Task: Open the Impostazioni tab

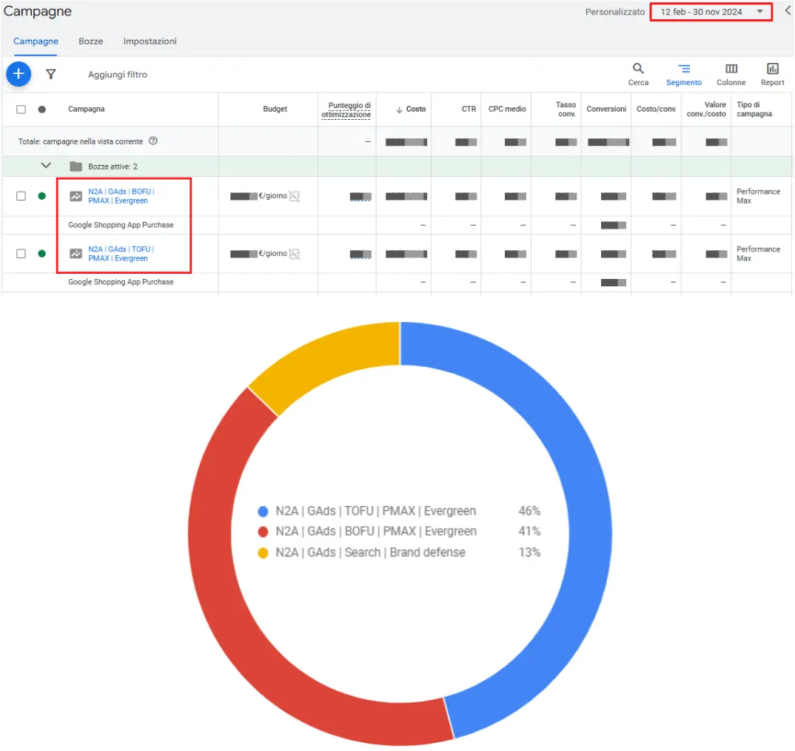Action: tap(150, 41)
